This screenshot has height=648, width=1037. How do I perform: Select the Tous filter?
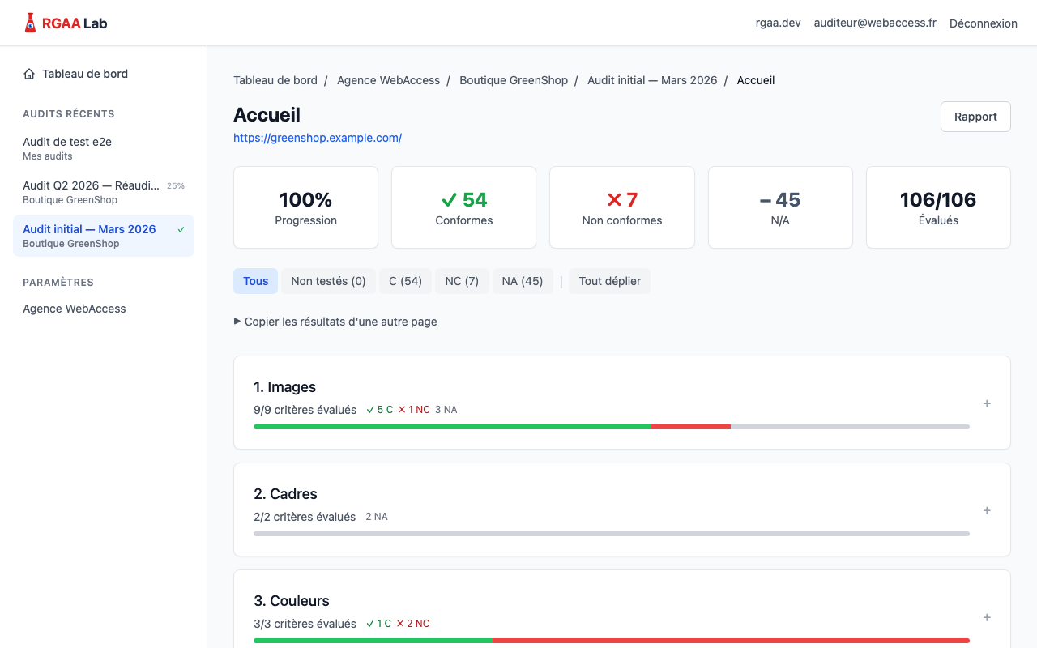255,280
